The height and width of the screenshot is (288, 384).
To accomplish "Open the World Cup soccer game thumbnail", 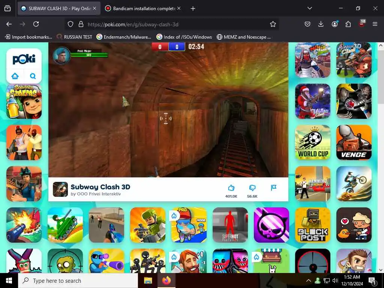I will pos(313,142).
